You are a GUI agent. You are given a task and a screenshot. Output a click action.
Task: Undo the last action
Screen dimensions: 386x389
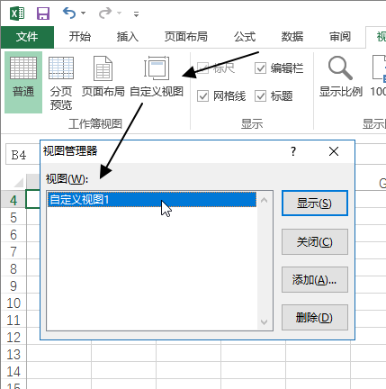coord(69,13)
